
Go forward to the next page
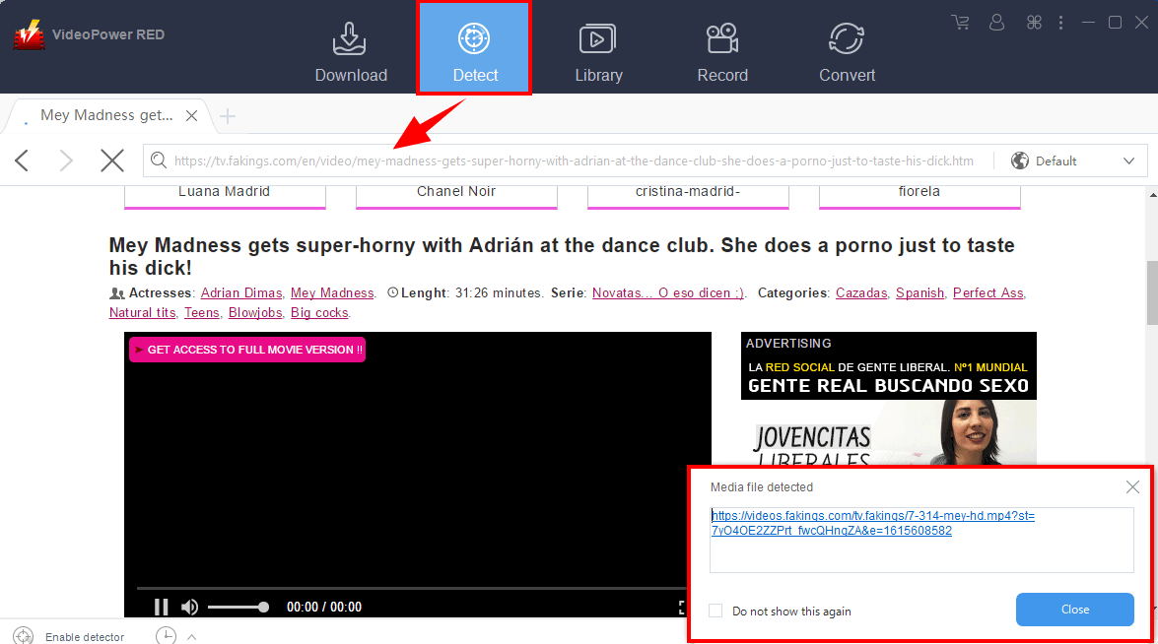point(66,161)
